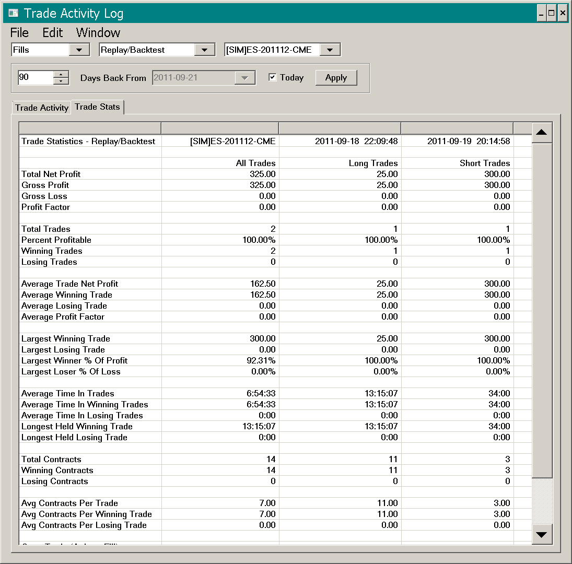572x564 pixels.
Task: Click the 'Largest Winning Trade' label
Action: pyautogui.click(x=66, y=339)
